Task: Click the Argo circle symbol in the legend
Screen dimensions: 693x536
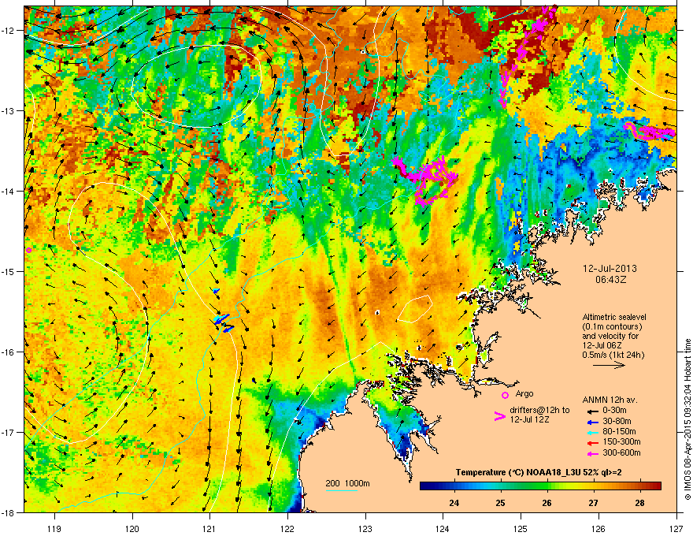Action: click(505, 395)
